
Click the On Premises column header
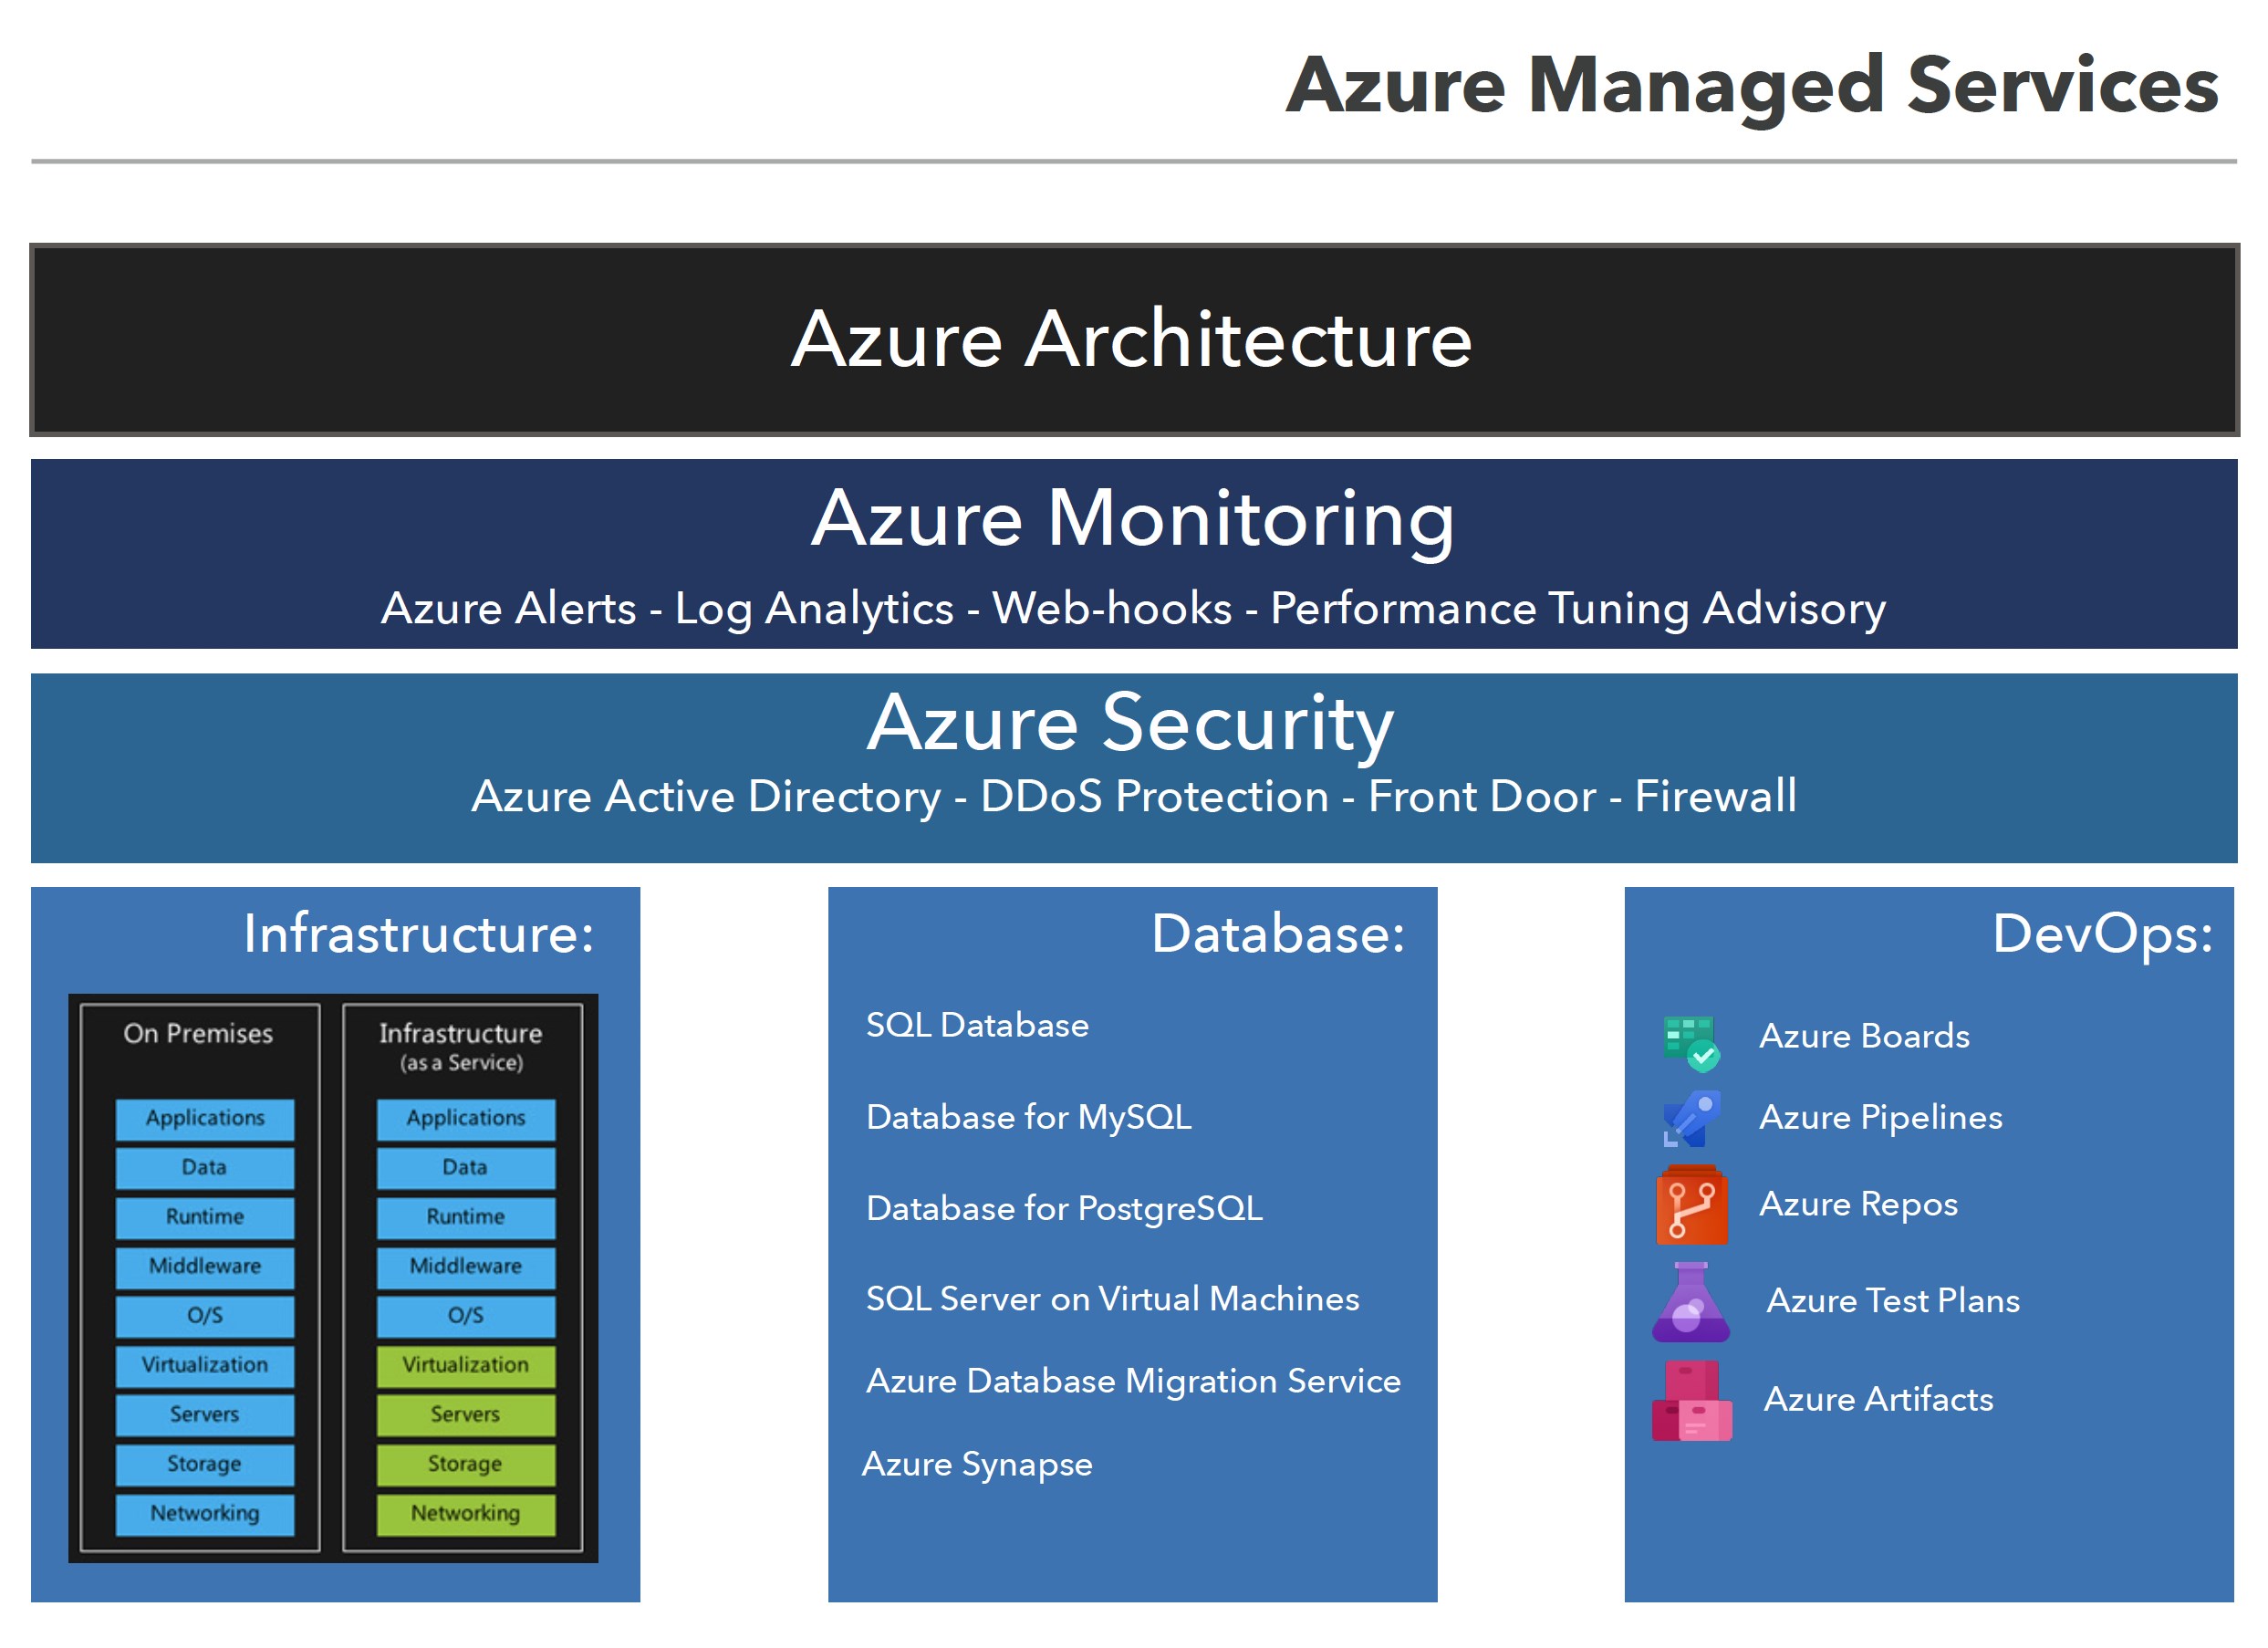click(x=198, y=1034)
